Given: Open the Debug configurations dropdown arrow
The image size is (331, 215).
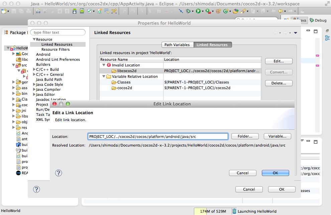Looking at the screenshot, I should pos(193,11).
